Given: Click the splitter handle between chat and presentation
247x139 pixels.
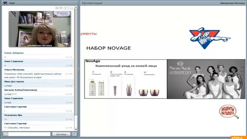Looking at the screenshot, I should tap(79, 69).
